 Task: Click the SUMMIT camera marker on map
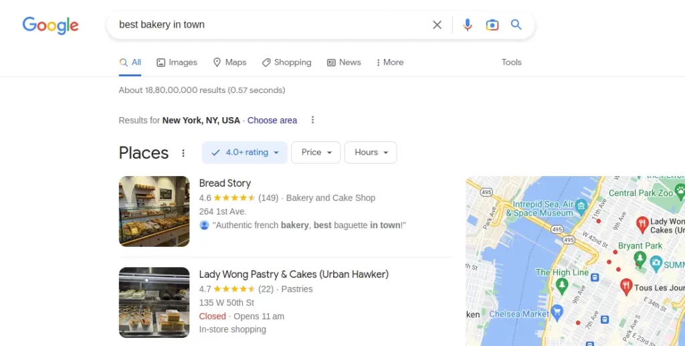click(656, 264)
